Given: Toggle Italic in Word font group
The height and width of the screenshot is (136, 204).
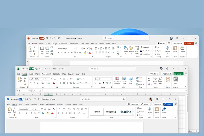Looking at the screenshot, I should [x=23, y=113].
